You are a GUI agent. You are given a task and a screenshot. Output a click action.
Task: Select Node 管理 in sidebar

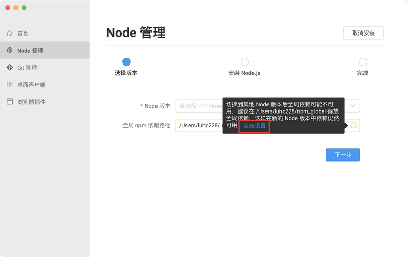click(x=45, y=50)
